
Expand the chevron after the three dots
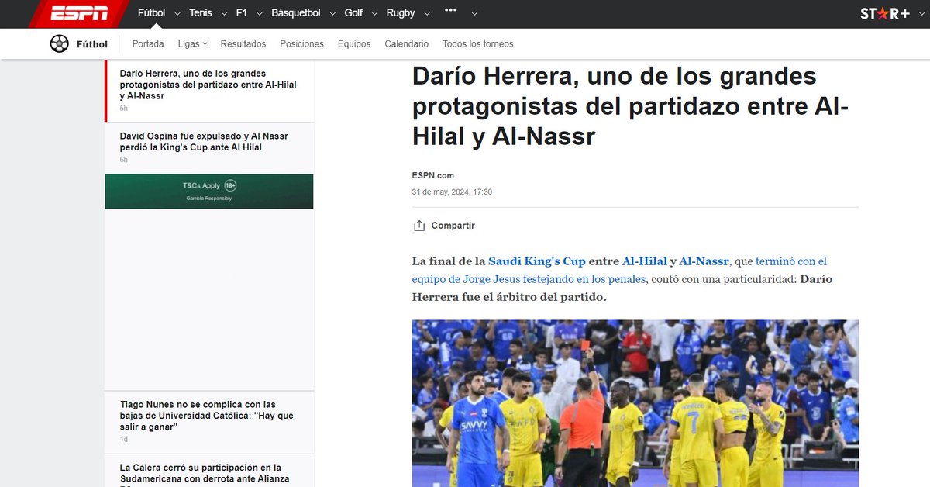[x=474, y=13]
